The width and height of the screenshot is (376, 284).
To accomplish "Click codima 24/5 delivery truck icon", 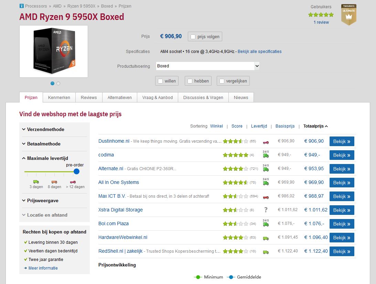I will 266,154.
